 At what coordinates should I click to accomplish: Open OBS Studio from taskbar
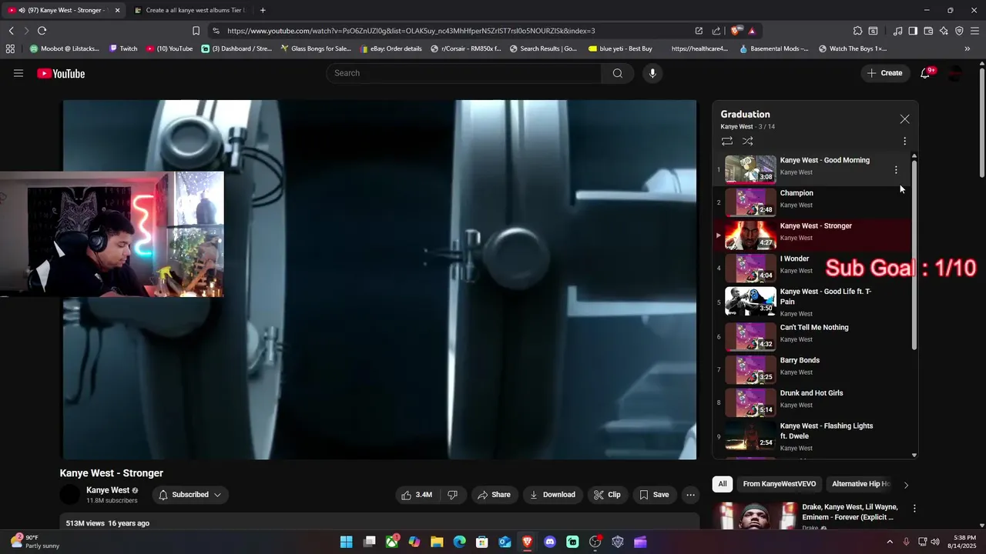click(595, 542)
